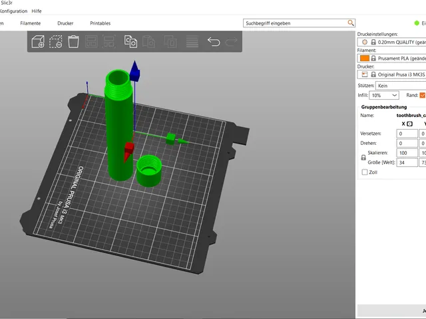Click the Skalieren X value field showing 100
The width and height of the screenshot is (426, 319).
(407, 153)
